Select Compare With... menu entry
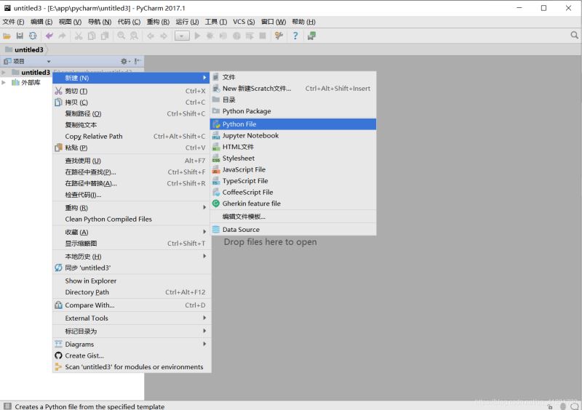Viewport: 582px width, 410px height. (x=132, y=305)
